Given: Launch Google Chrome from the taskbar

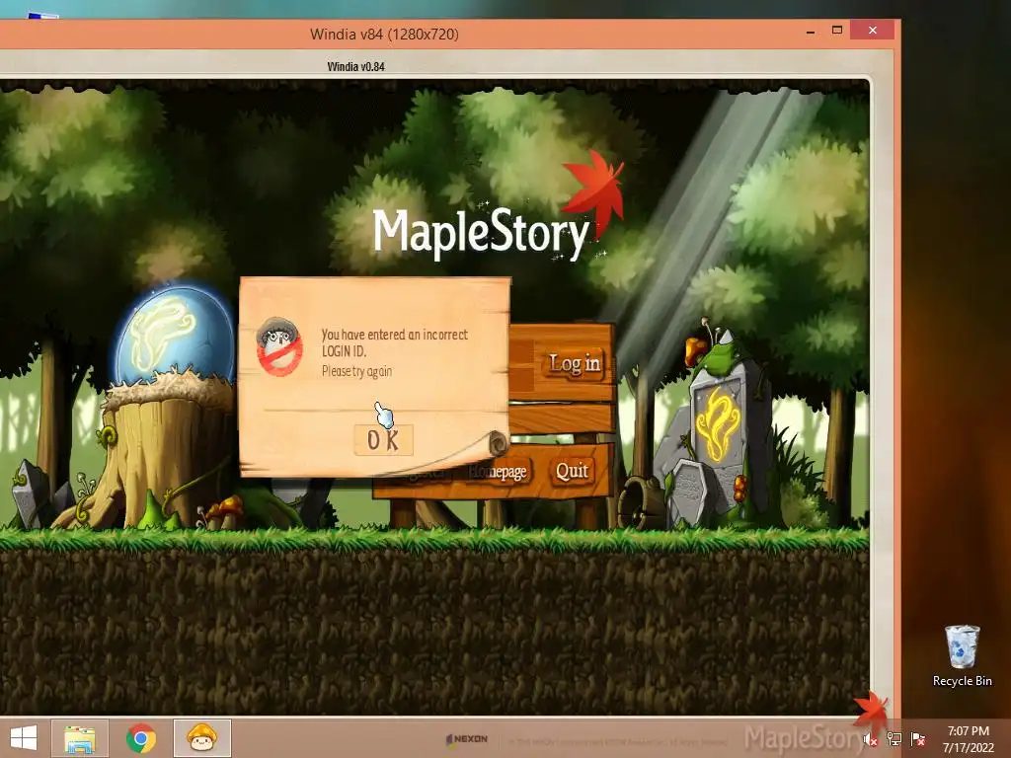Looking at the screenshot, I should [x=140, y=738].
